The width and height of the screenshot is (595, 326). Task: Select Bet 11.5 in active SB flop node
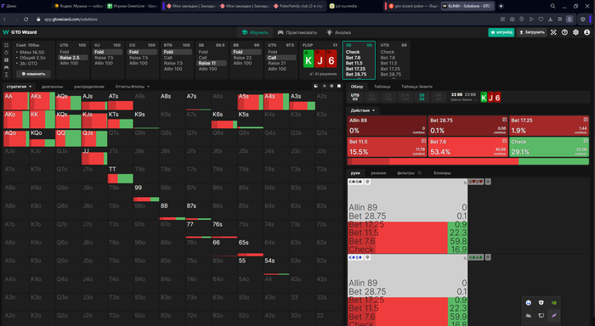359,64
